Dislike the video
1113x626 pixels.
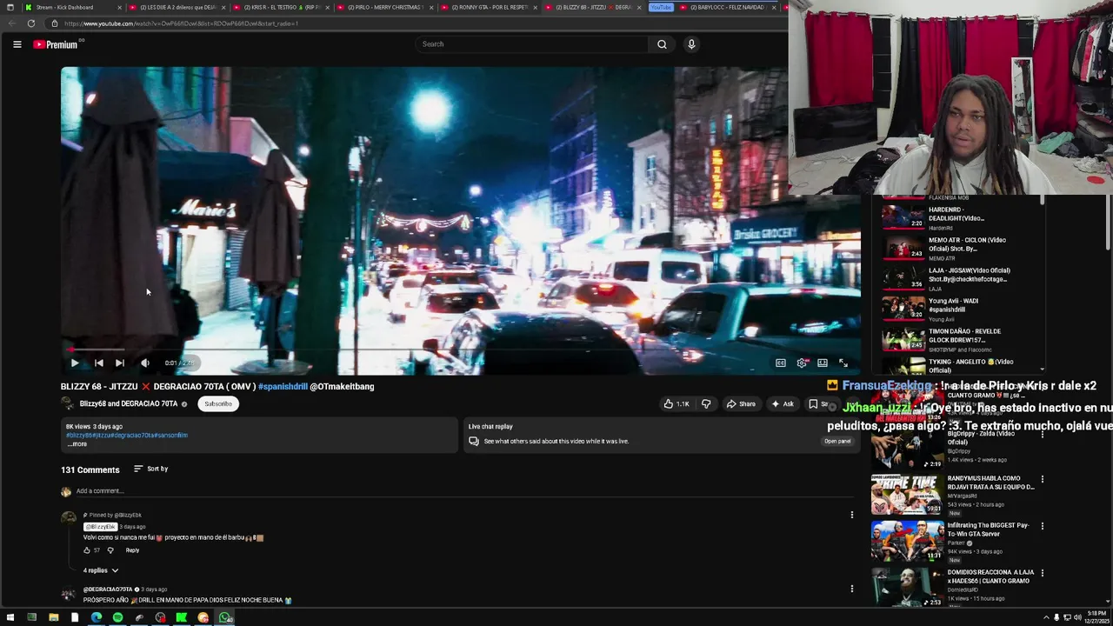706,404
